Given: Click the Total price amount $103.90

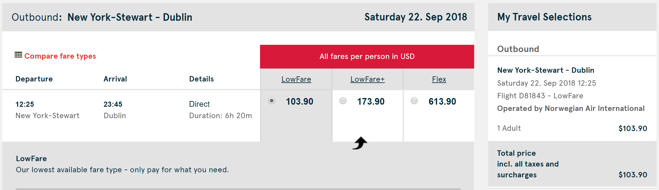Looking at the screenshot, I should click(x=632, y=175).
